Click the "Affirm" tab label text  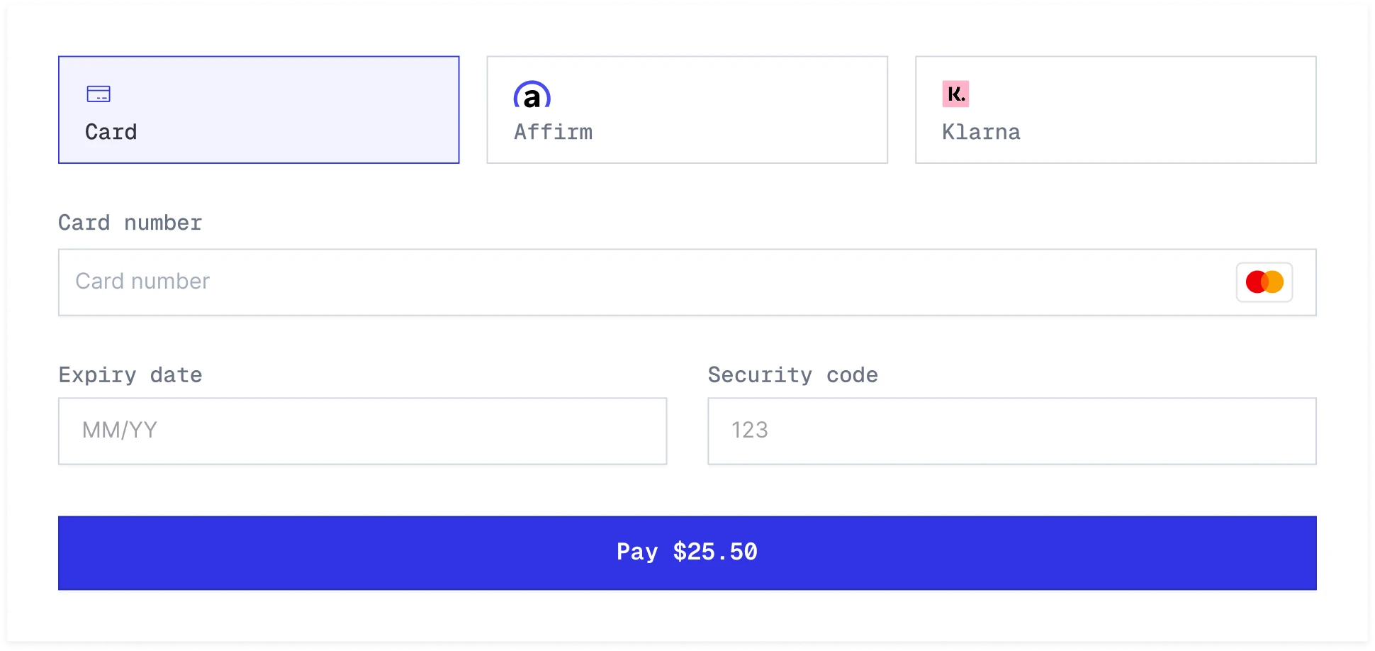tap(554, 132)
